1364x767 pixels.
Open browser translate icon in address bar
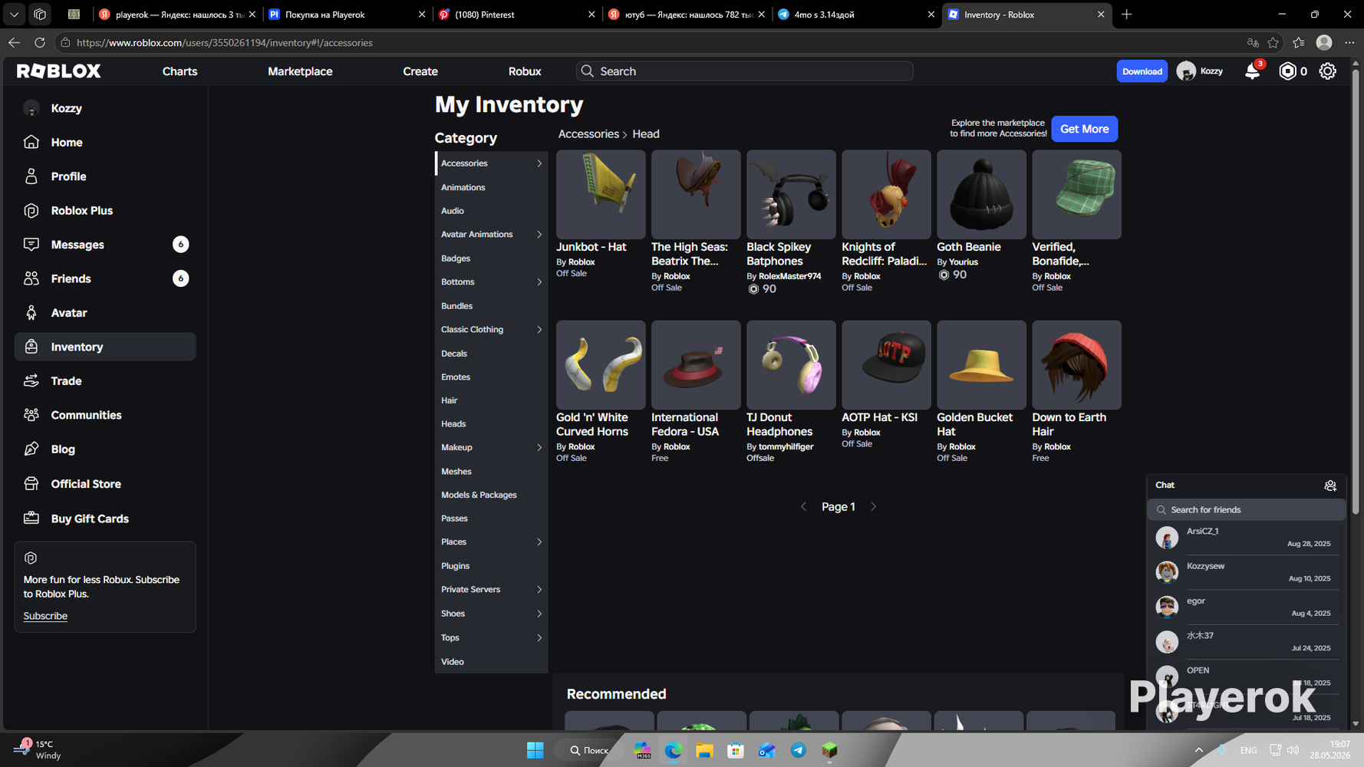point(1253,43)
